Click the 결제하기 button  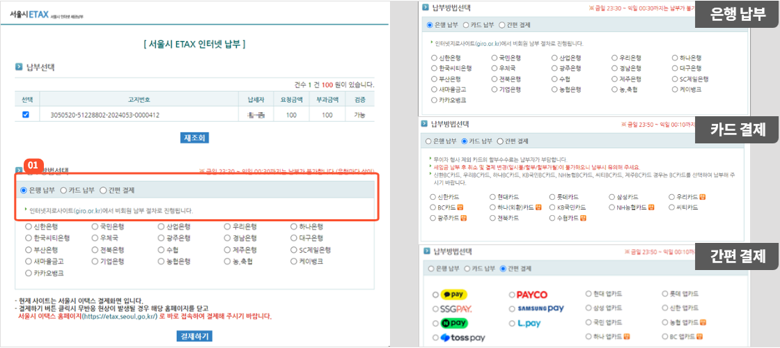(194, 337)
